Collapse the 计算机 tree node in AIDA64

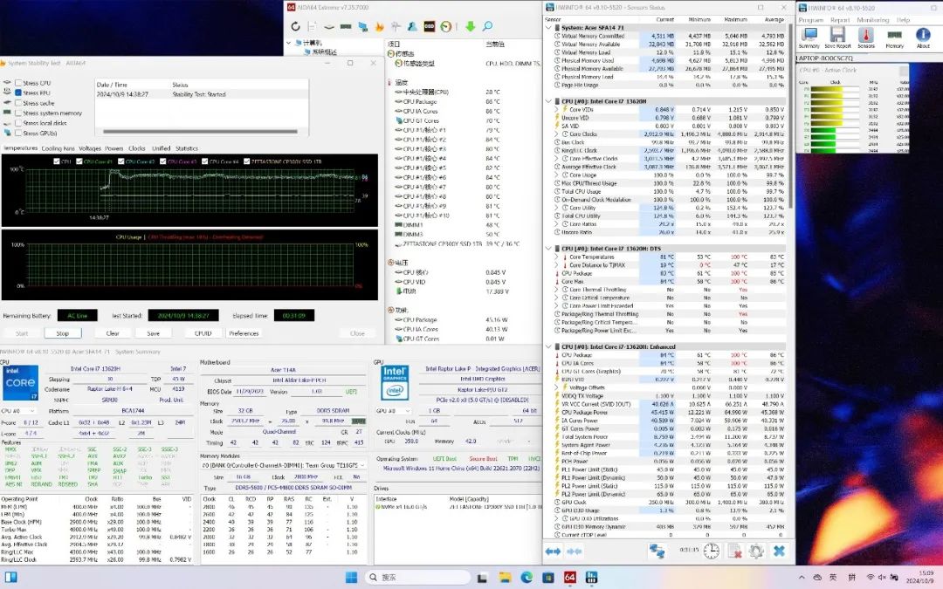tap(289, 44)
